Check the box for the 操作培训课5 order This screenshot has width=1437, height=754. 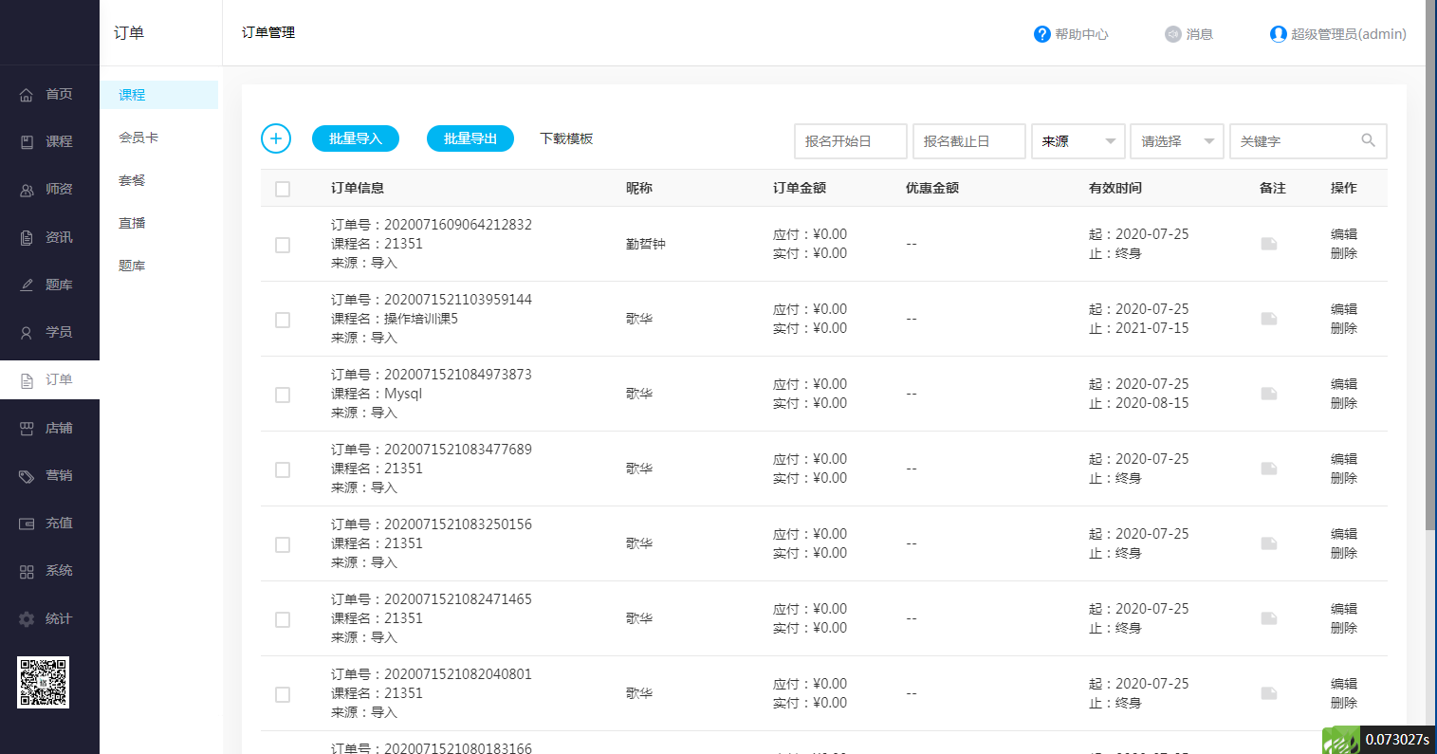point(283,320)
